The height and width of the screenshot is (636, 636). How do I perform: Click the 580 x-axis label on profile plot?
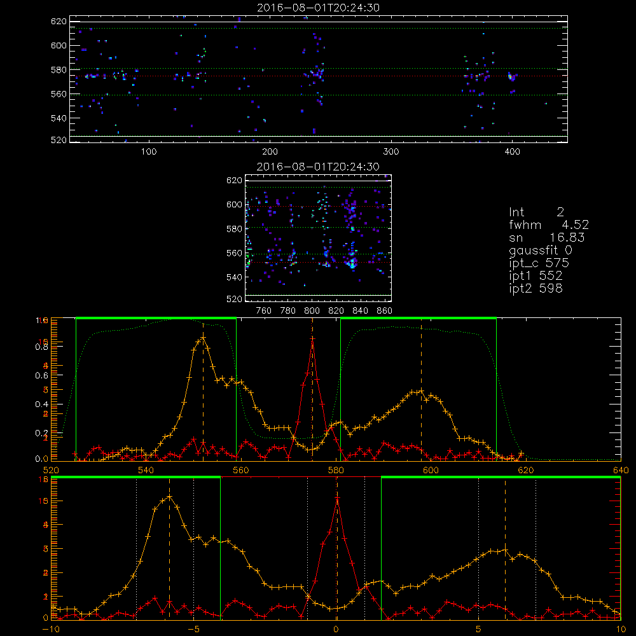click(x=336, y=471)
